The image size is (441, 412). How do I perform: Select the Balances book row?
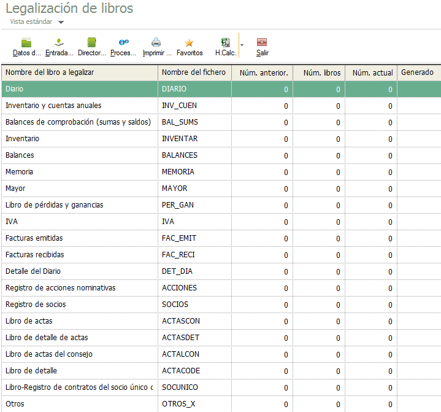point(221,155)
